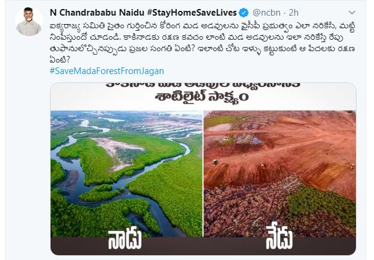Expand the tweet options chevron

[x=352, y=13]
